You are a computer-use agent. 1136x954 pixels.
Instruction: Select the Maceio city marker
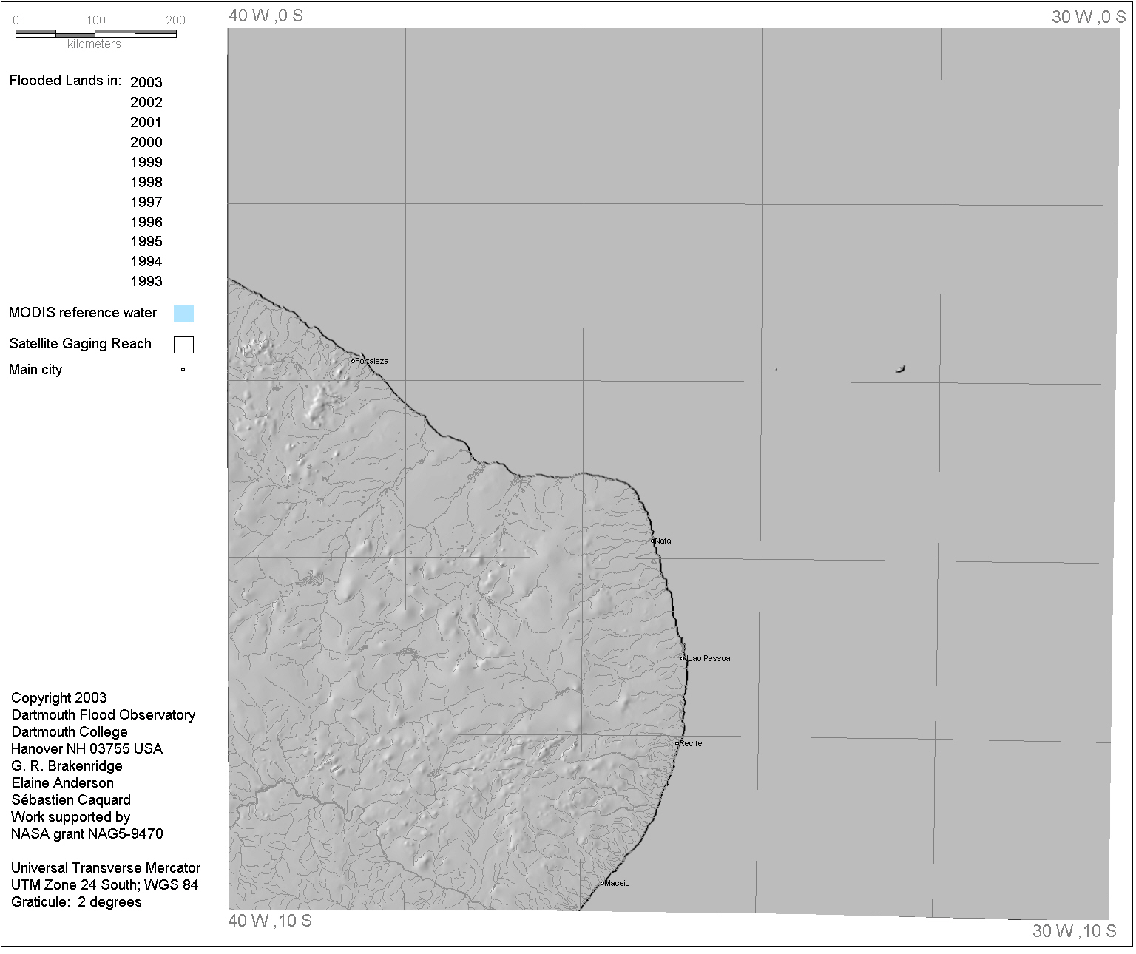[603, 883]
